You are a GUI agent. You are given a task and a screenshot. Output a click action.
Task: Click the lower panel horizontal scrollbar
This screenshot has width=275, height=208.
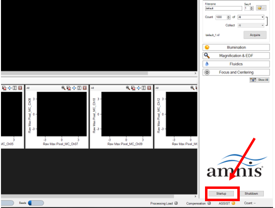click(x=87, y=196)
